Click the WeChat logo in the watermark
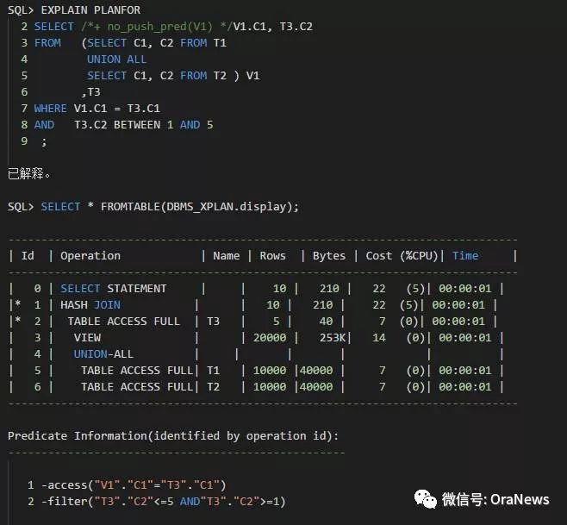The height and width of the screenshot is (525, 567). click(x=425, y=499)
